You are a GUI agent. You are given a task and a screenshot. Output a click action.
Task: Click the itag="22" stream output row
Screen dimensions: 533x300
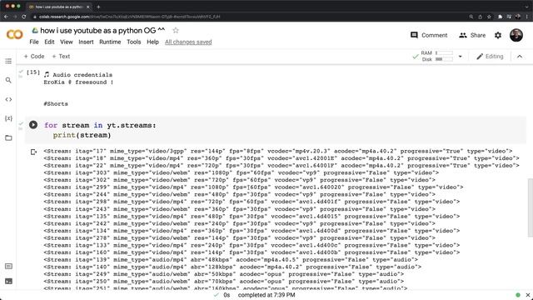281,165
